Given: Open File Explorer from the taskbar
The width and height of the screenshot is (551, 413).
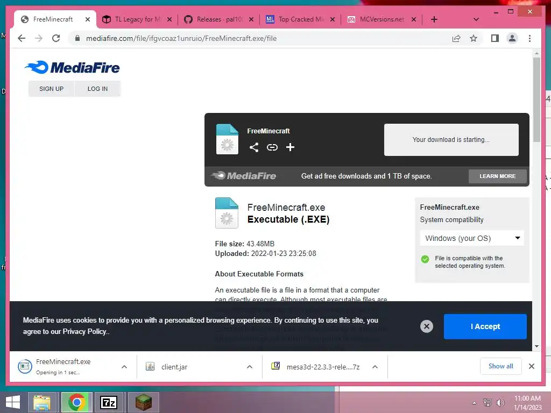Looking at the screenshot, I should [x=42, y=402].
